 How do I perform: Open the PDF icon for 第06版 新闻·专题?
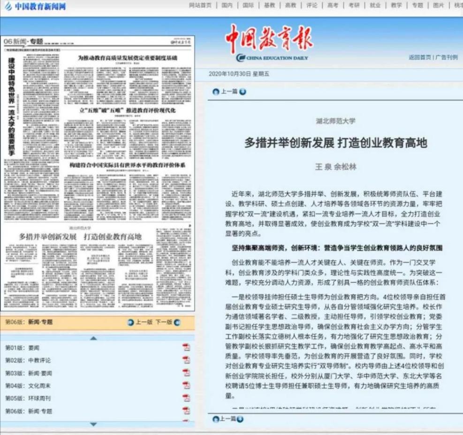pos(186,410)
